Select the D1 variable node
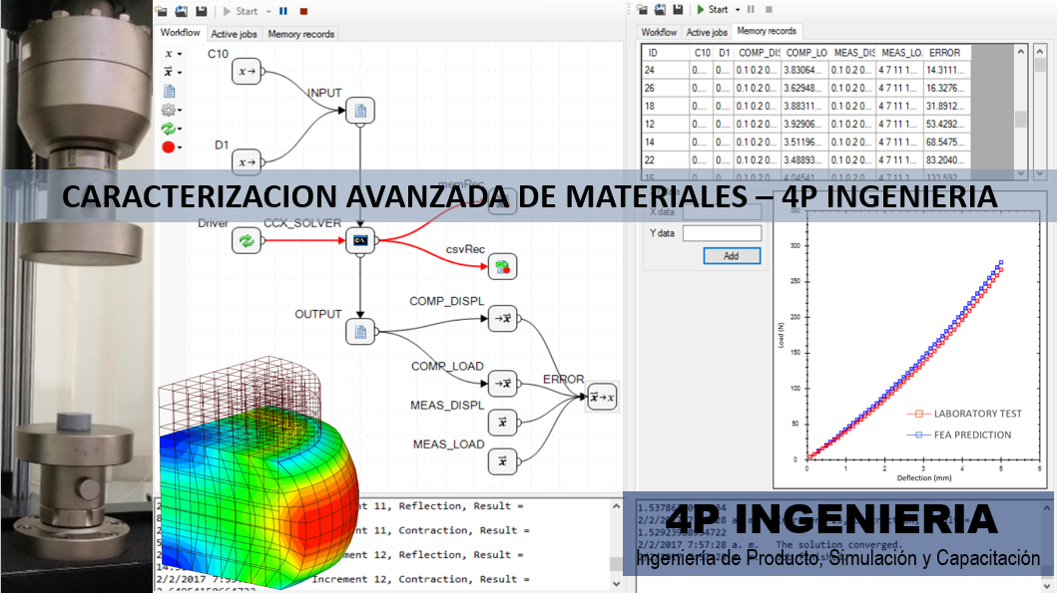Image resolution: width=1057 pixels, height=593 pixels. click(x=247, y=161)
